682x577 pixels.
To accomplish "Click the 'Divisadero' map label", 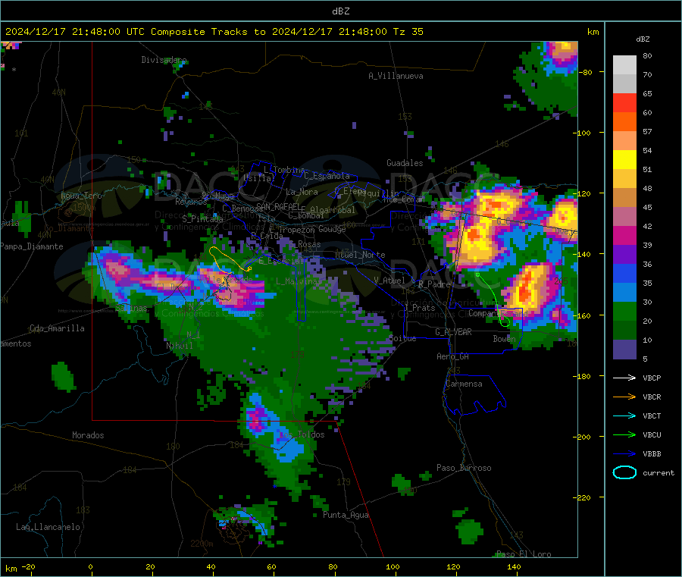I will [x=164, y=60].
